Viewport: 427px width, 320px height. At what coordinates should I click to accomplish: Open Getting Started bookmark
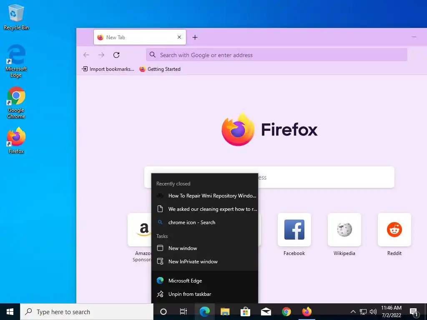click(x=160, y=69)
